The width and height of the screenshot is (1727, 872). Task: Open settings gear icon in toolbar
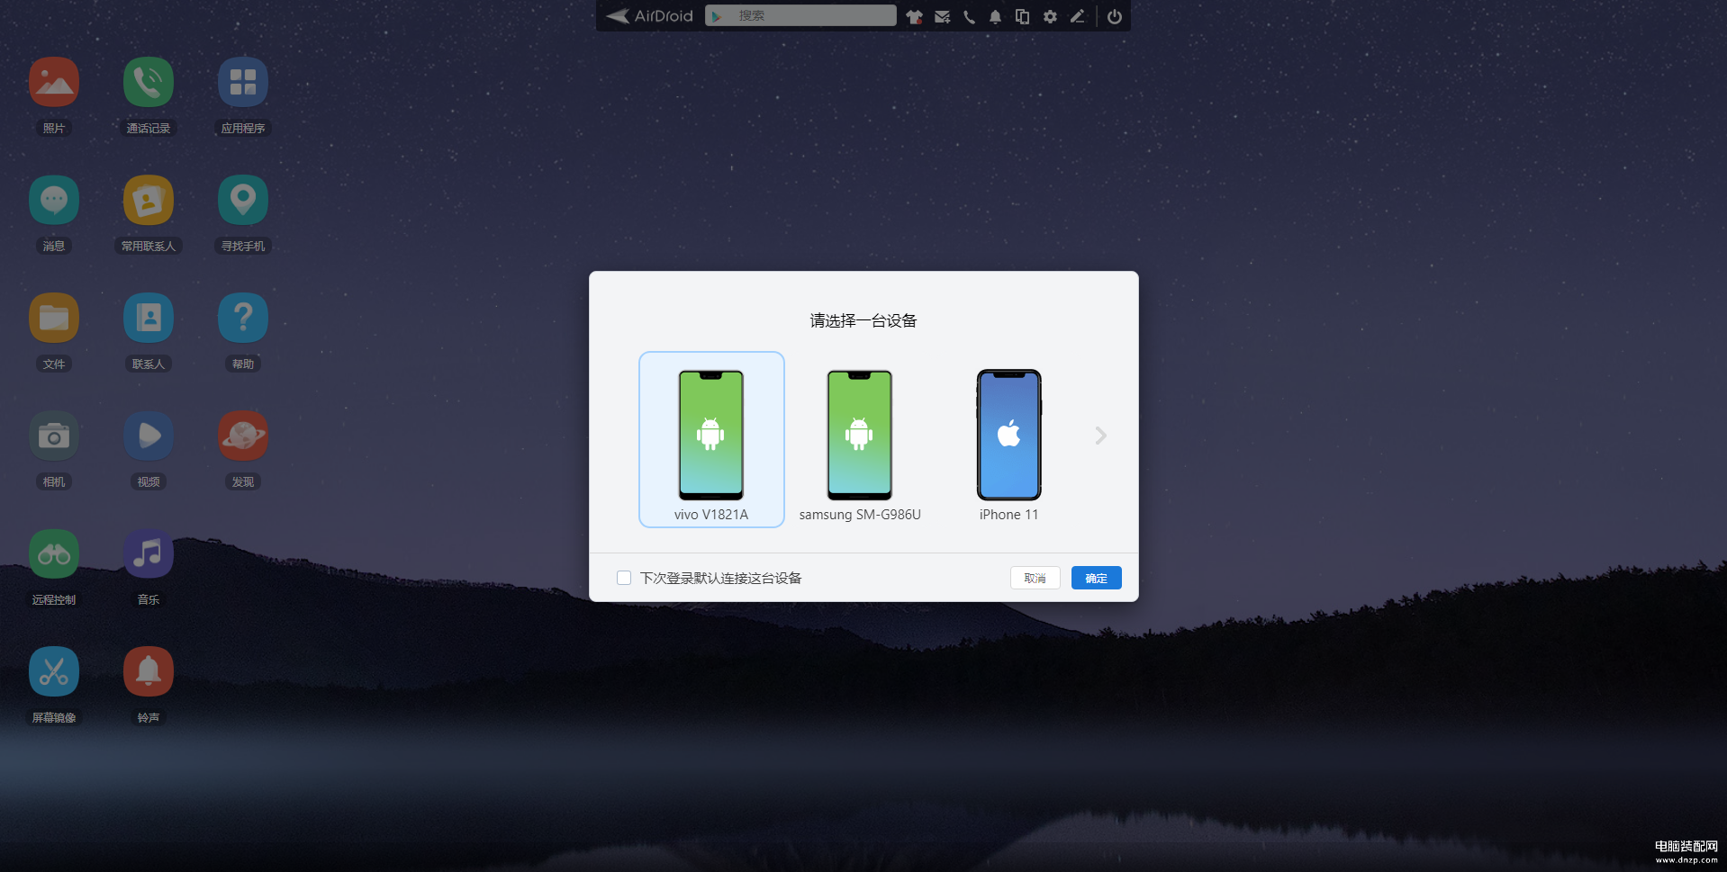coord(1050,16)
